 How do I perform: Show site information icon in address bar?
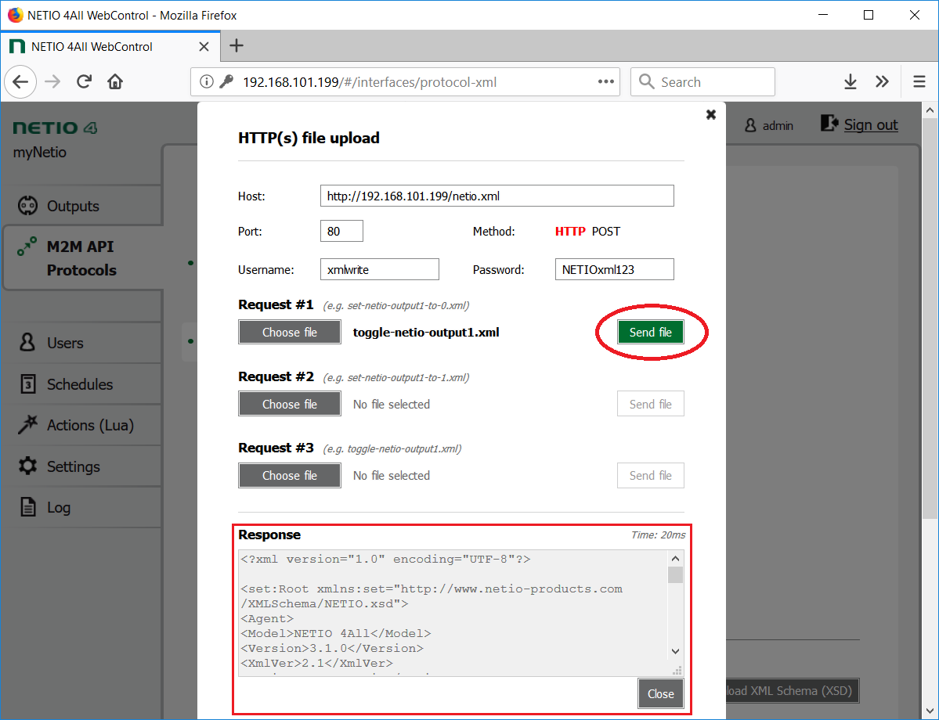click(206, 82)
